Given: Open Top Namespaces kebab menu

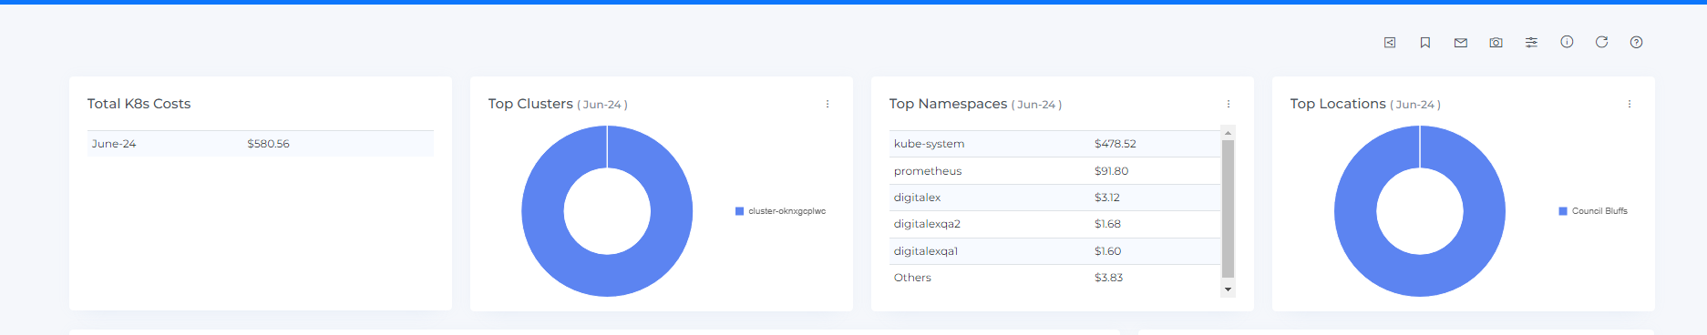Looking at the screenshot, I should click(1229, 104).
